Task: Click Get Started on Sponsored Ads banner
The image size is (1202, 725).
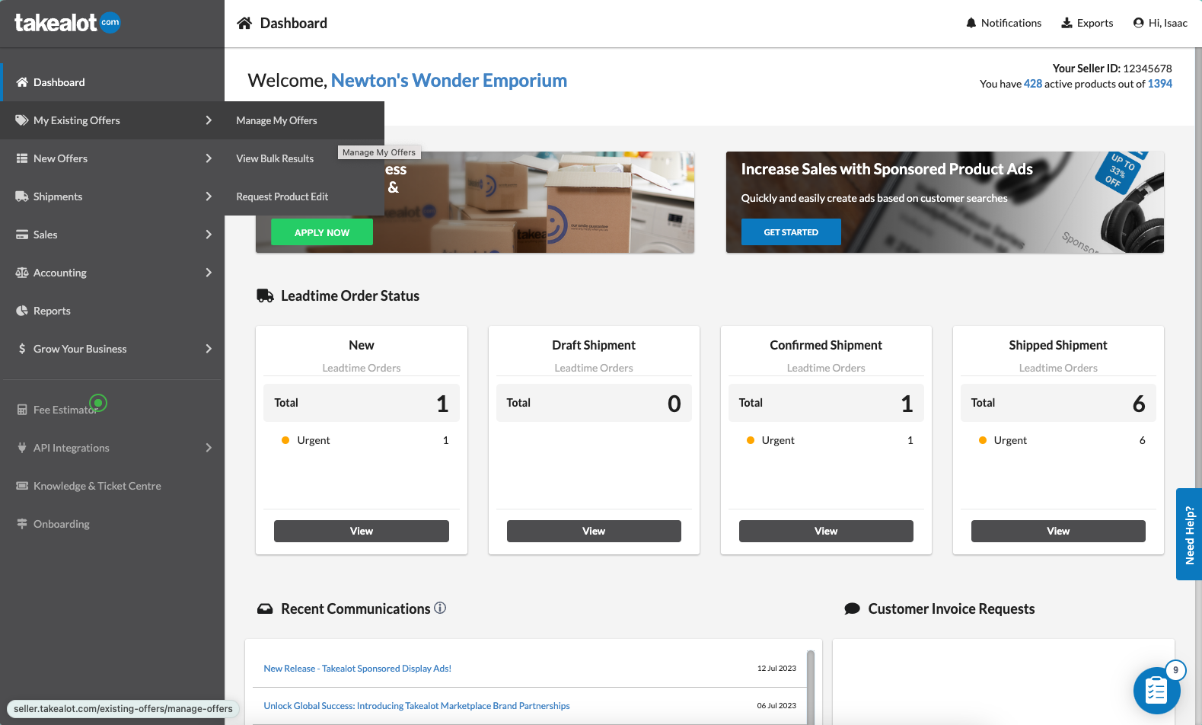Action: [x=791, y=232]
